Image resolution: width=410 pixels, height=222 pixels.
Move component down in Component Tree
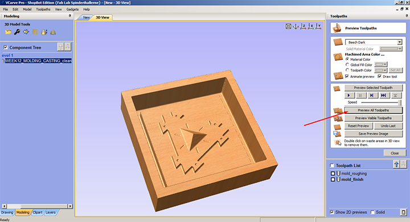67,47
